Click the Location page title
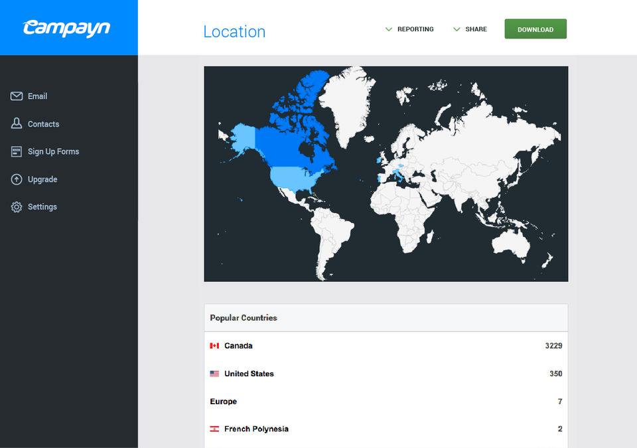Viewport: 637px width, 448px height. [x=234, y=32]
